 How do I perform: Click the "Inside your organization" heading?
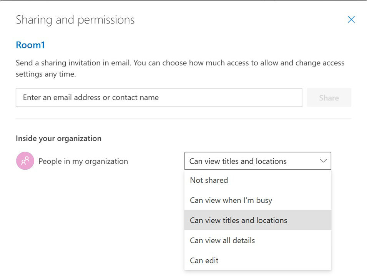58,138
